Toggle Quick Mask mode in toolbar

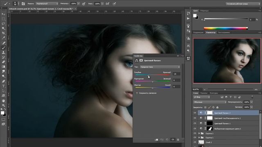[3, 119]
